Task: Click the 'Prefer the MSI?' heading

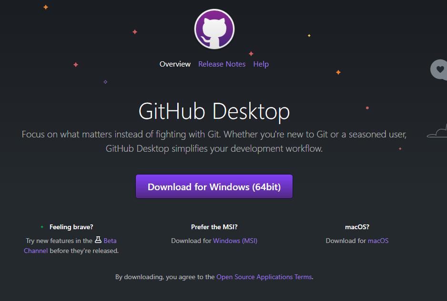Action: (214, 227)
